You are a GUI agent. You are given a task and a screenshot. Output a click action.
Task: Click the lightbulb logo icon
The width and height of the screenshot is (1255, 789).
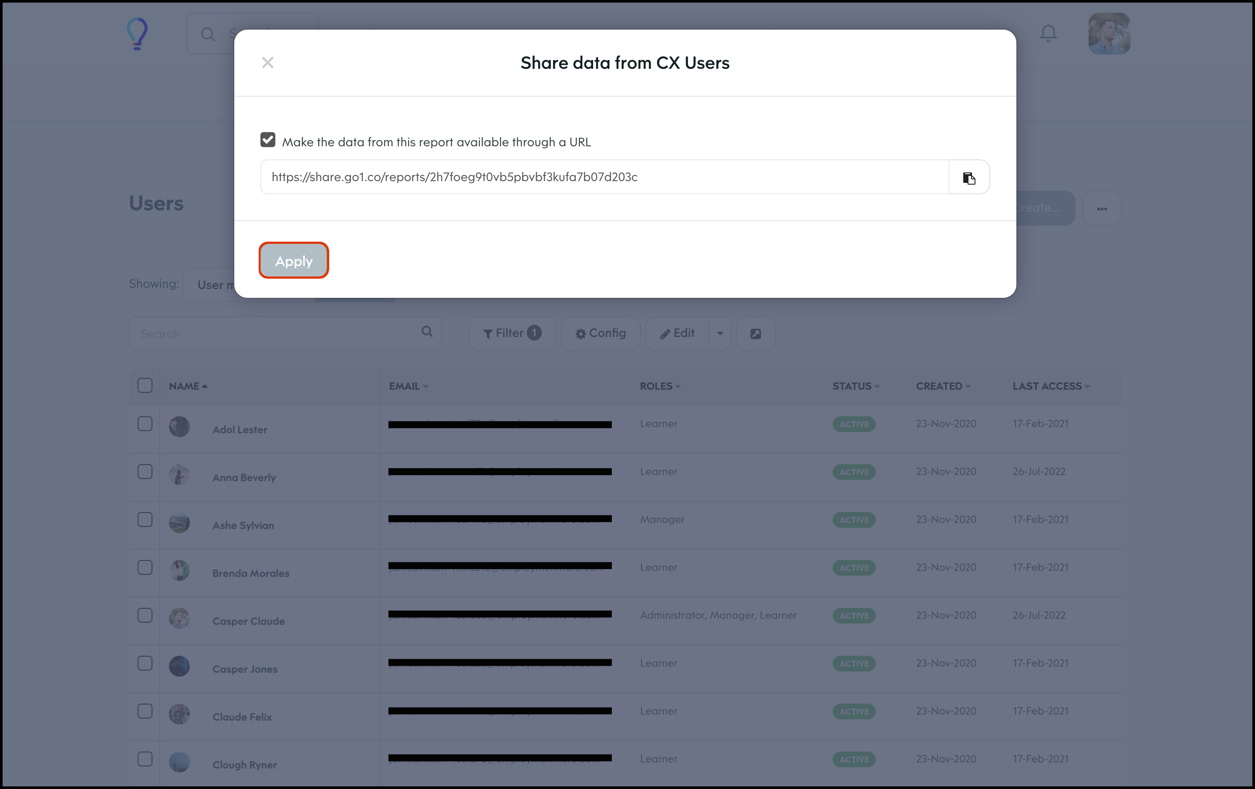pyautogui.click(x=138, y=34)
